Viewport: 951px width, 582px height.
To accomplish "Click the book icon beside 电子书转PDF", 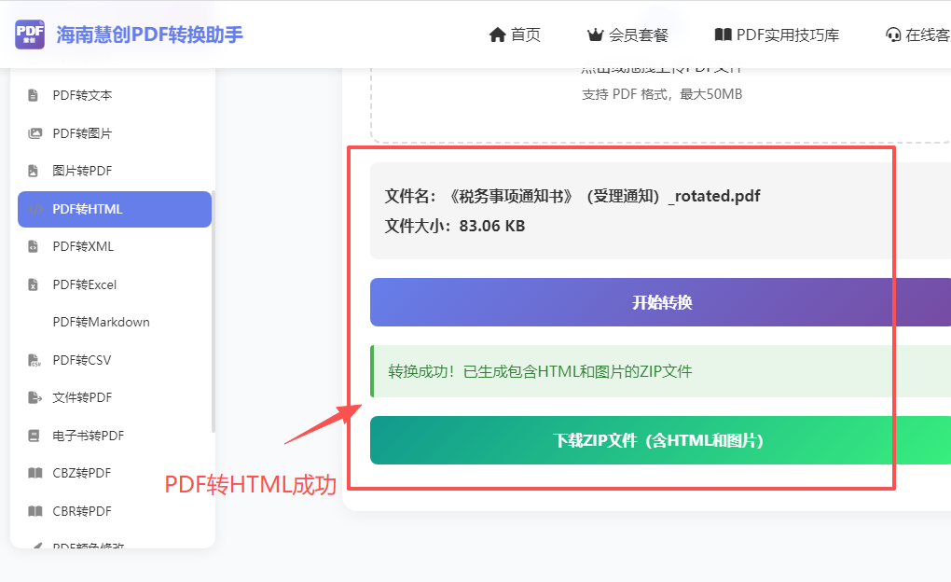I will tap(34, 436).
